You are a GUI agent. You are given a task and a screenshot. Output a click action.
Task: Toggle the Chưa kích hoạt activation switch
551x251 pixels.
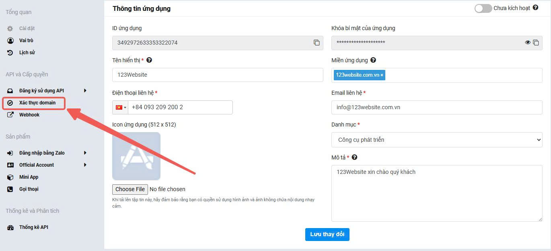coord(483,8)
